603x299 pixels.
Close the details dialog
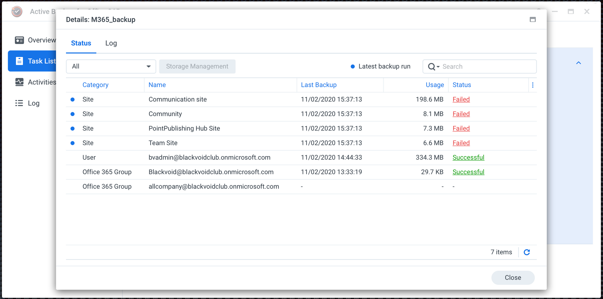tap(513, 278)
